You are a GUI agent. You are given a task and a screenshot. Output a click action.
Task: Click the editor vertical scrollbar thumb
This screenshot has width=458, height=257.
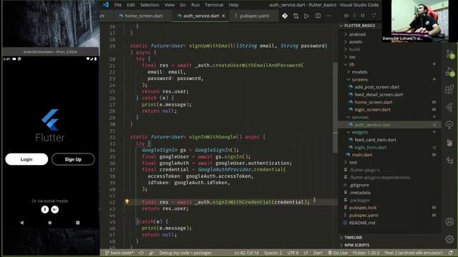(x=335, y=108)
